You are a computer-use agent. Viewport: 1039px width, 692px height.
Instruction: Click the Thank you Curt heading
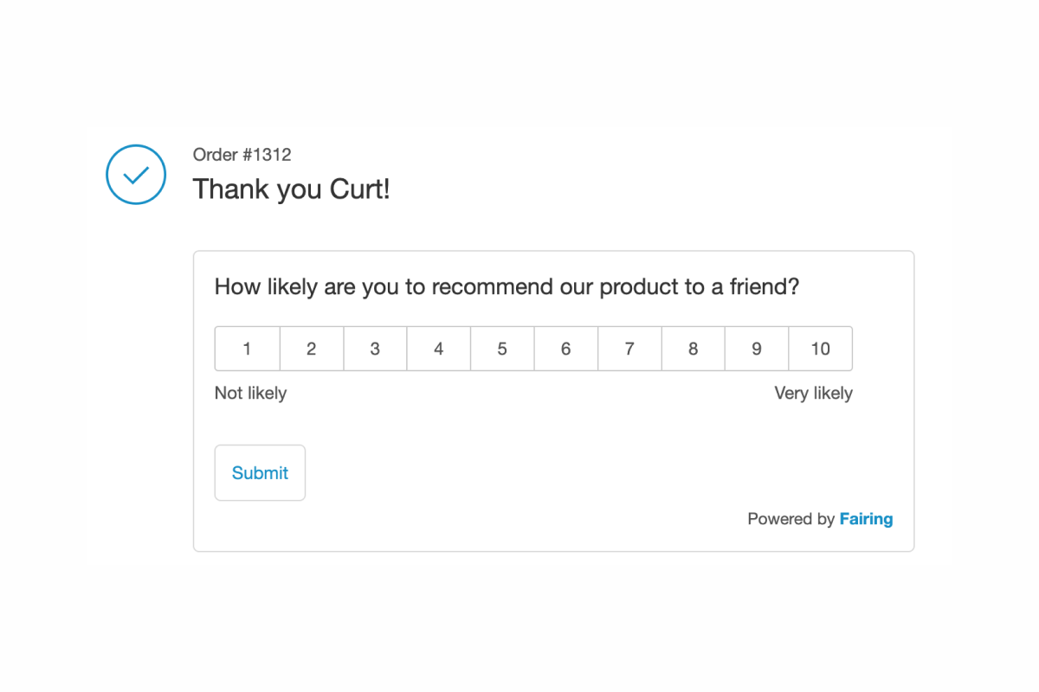point(291,189)
